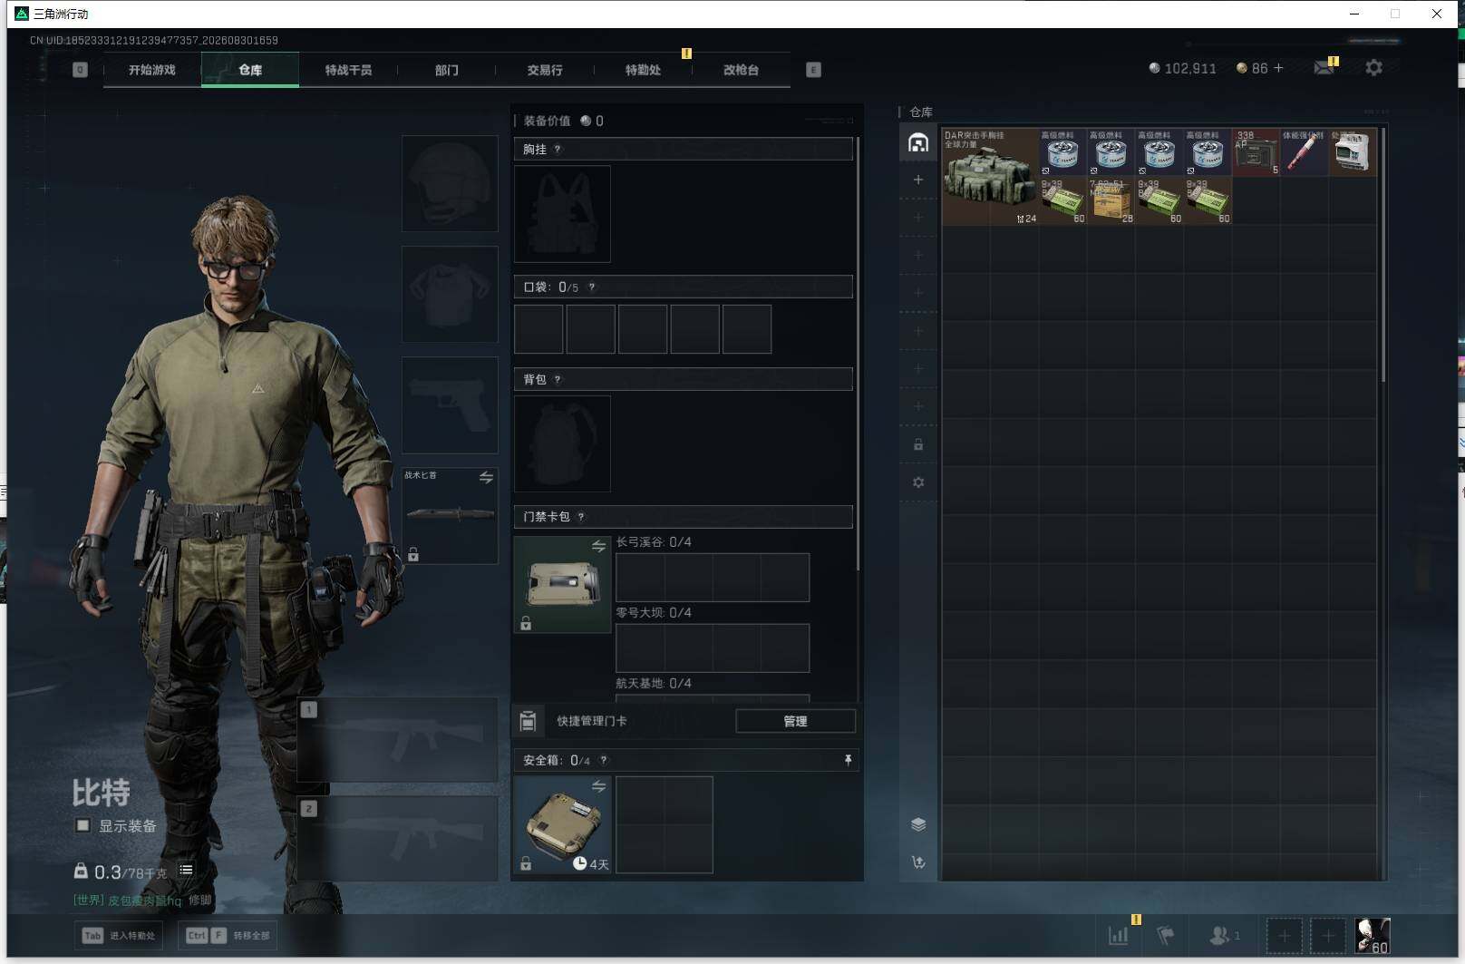Open the 交易行 tab
The image size is (1465, 964).
(x=545, y=70)
